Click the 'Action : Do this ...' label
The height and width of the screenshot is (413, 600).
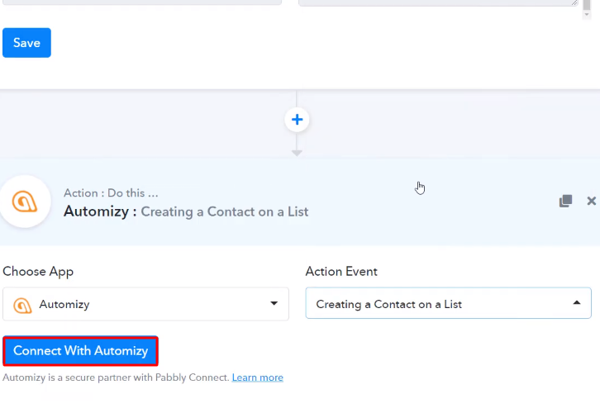coord(111,193)
